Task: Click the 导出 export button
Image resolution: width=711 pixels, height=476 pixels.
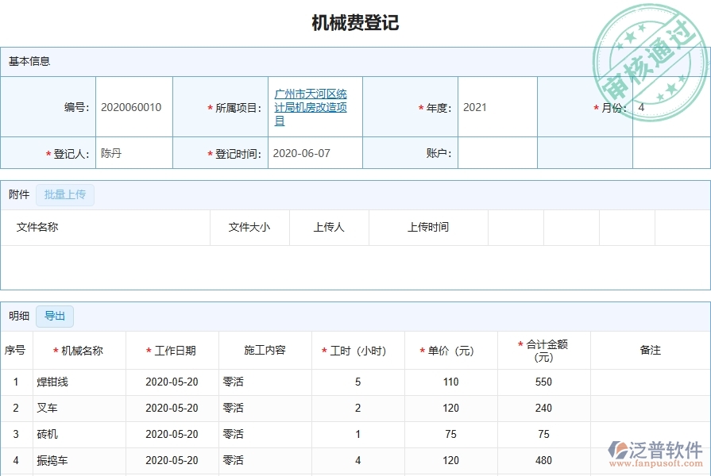Action: coord(55,316)
